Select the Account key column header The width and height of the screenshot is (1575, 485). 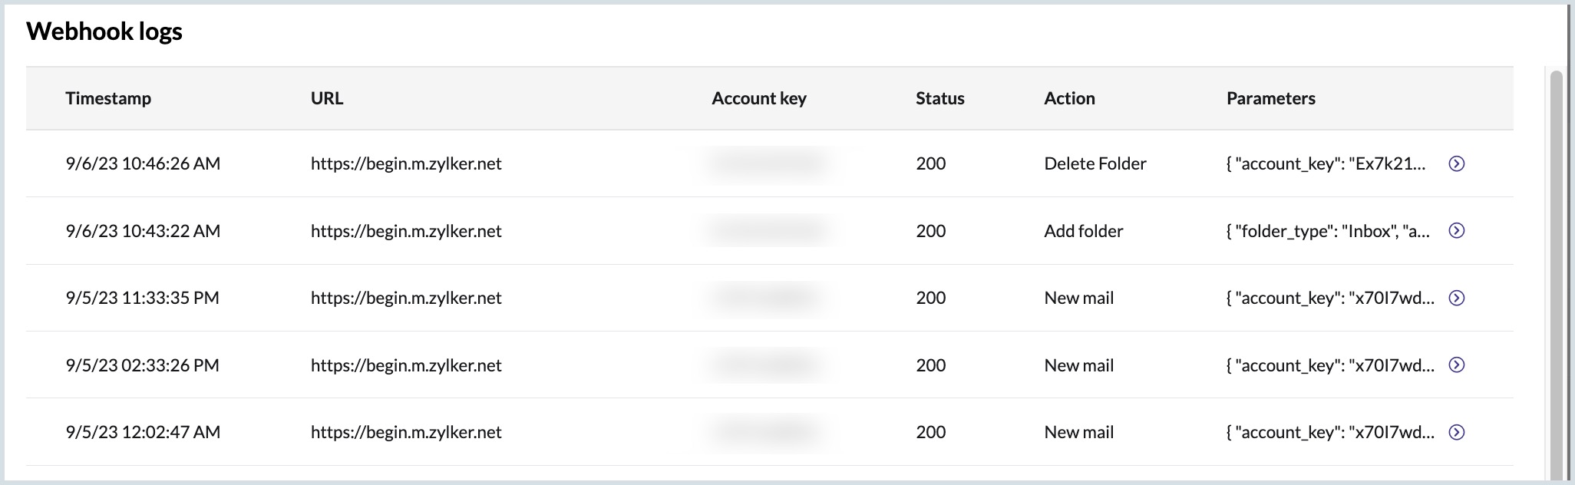point(759,98)
